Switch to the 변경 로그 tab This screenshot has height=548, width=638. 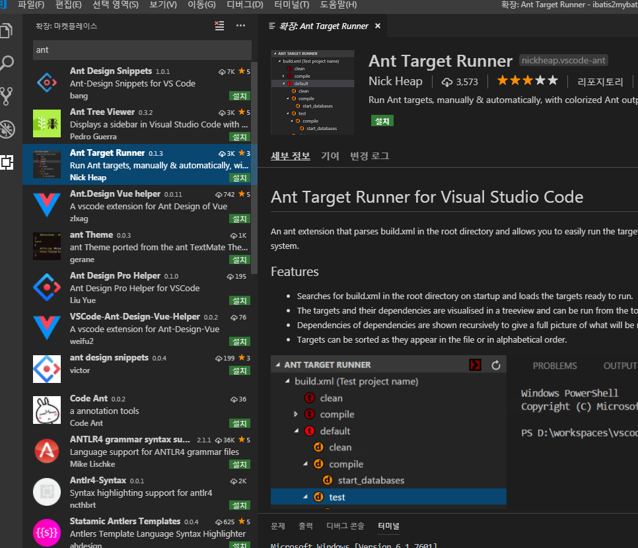coord(369,156)
